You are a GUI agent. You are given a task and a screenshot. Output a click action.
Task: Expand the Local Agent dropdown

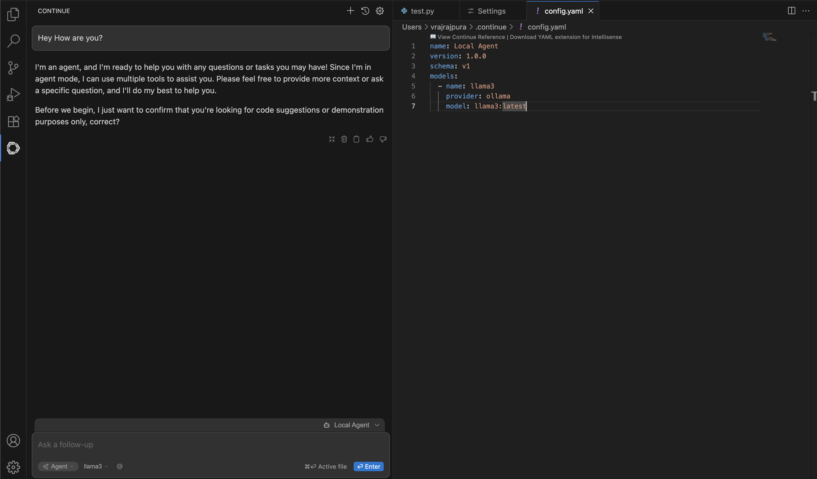[351, 425]
